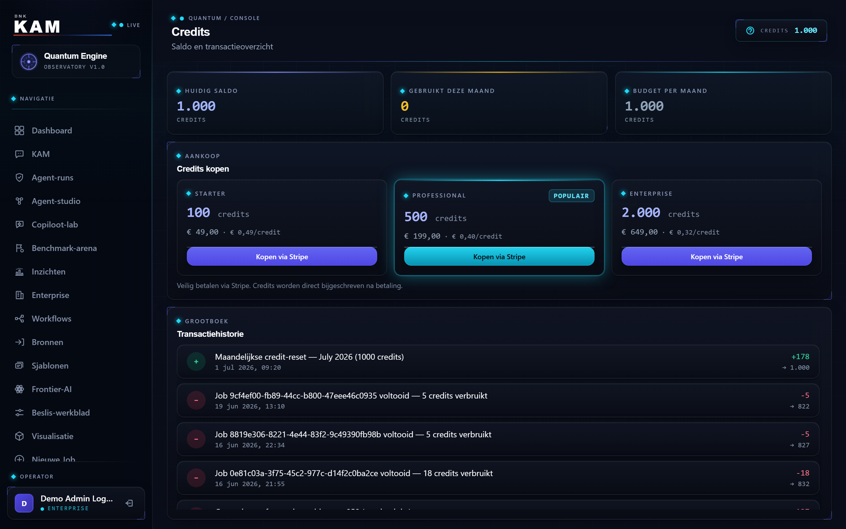The image size is (846, 529).
Task: Click the Enterprise building icon
Action: pos(19,295)
